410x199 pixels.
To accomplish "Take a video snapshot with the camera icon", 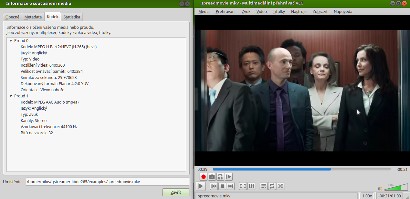I will [x=212, y=177].
